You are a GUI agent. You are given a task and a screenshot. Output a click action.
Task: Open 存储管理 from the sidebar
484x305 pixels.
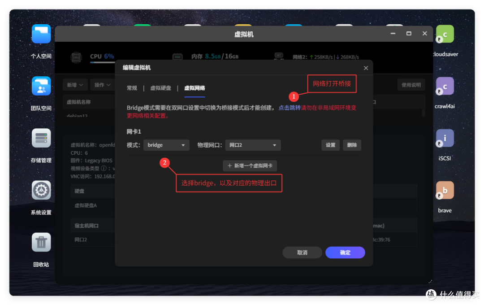[x=41, y=138]
